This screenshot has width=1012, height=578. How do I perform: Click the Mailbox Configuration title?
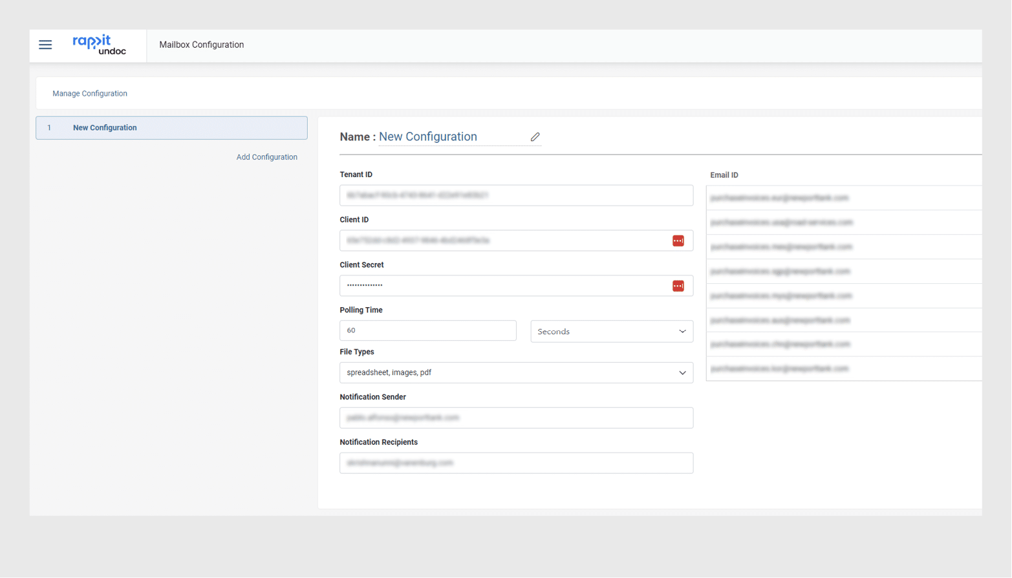click(201, 45)
